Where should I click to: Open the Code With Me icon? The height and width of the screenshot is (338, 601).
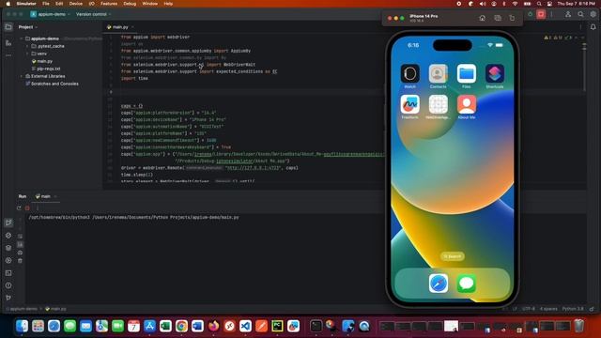click(568, 15)
